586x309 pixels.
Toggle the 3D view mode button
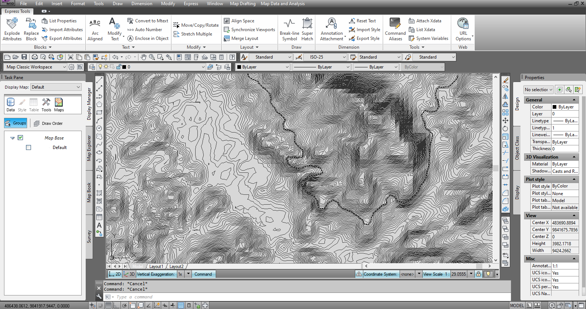129,274
